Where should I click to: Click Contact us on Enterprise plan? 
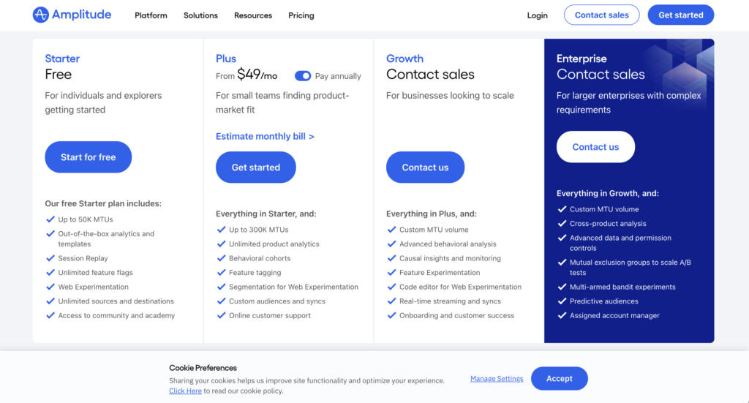pos(595,147)
